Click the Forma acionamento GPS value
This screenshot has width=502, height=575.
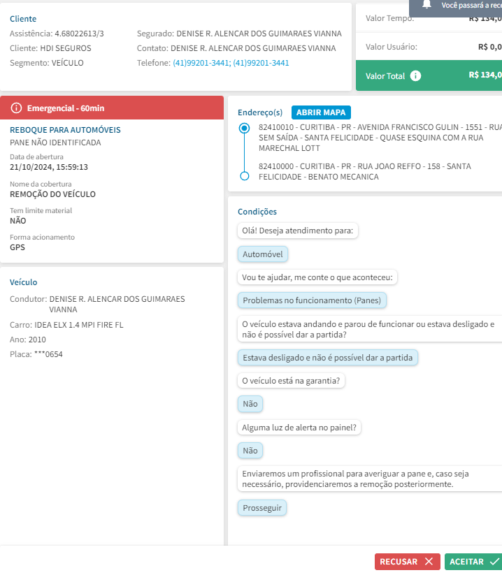[x=17, y=247]
